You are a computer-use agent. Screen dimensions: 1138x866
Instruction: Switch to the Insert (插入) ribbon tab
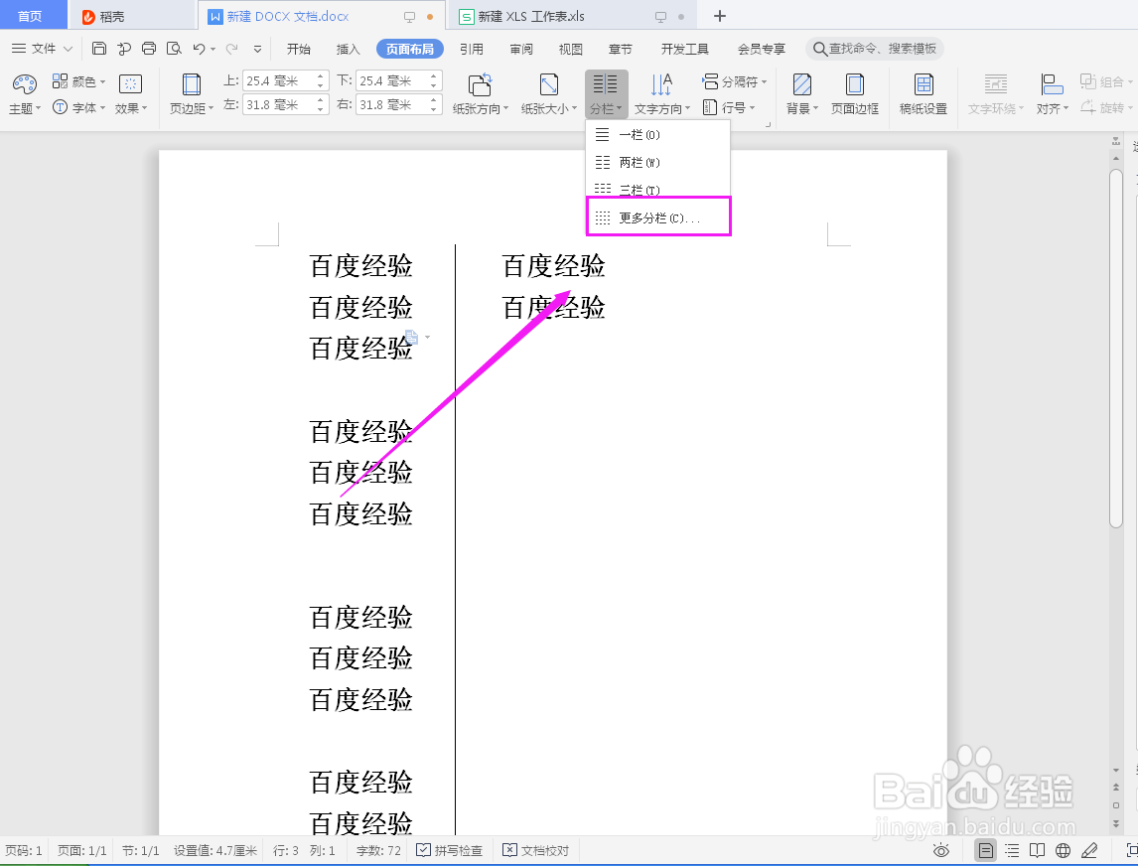click(x=349, y=49)
